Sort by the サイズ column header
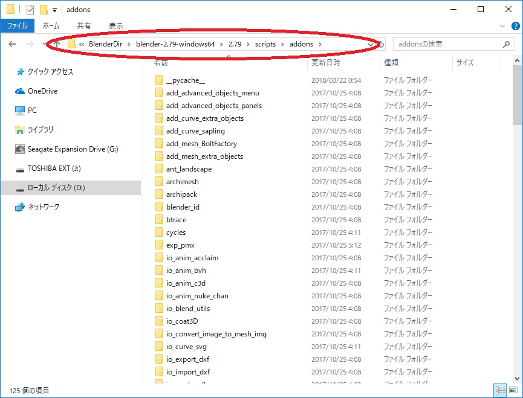The width and height of the screenshot is (523, 398). coord(465,62)
